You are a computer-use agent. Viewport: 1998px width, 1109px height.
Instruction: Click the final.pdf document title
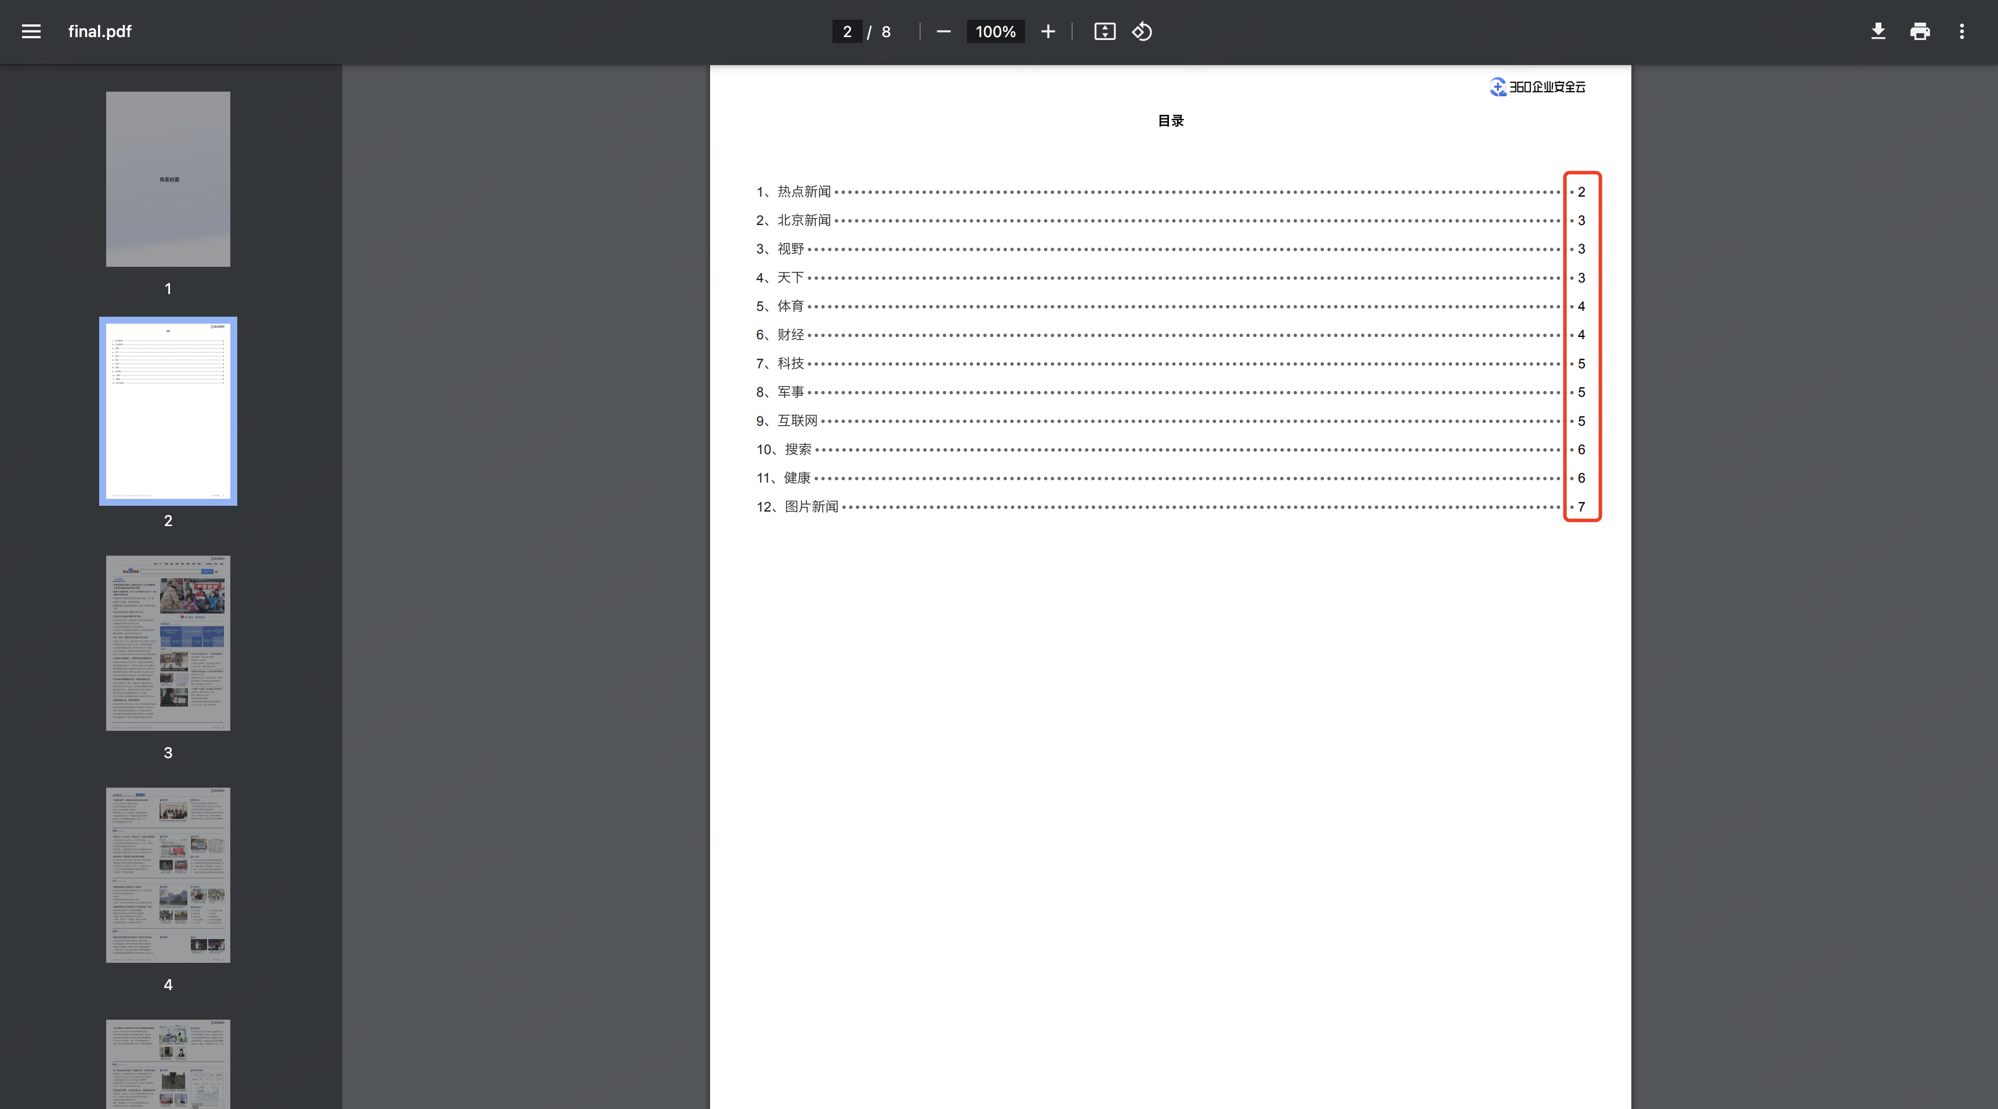(99, 31)
